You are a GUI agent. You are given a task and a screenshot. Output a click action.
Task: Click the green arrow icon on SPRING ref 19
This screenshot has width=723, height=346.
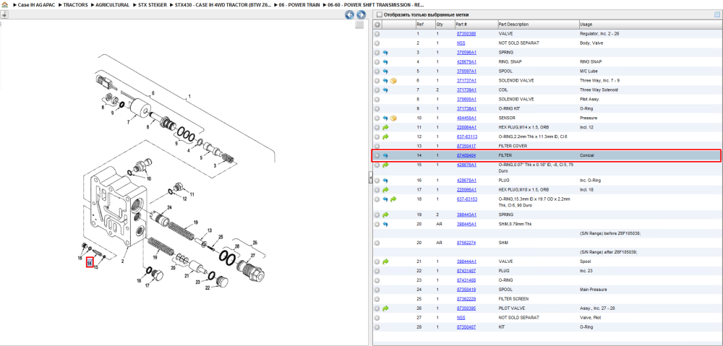pyautogui.click(x=386, y=215)
